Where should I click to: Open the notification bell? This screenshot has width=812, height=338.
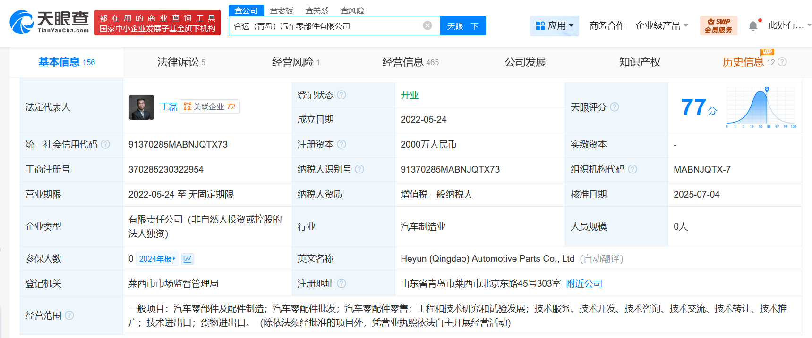click(x=753, y=25)
